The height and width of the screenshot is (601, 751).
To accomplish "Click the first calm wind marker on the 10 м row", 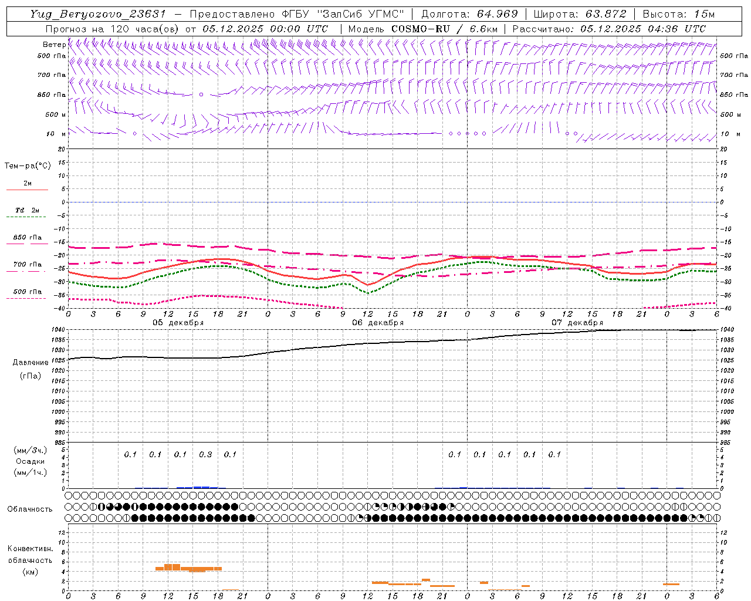I will (135, 134).
